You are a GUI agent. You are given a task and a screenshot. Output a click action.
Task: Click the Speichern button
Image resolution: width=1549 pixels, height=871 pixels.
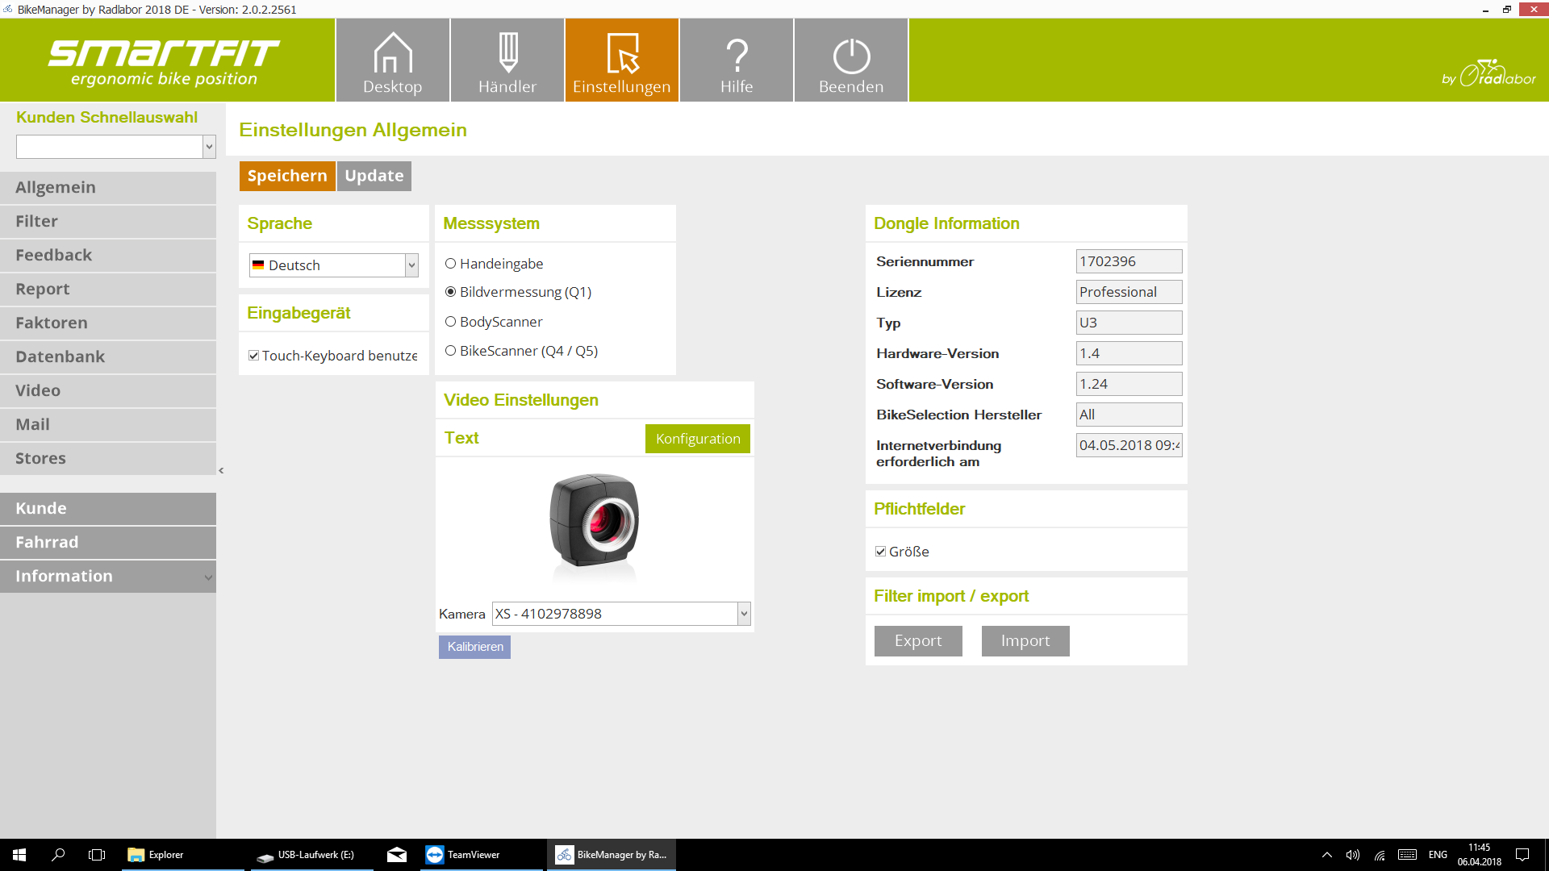point(287,176)
